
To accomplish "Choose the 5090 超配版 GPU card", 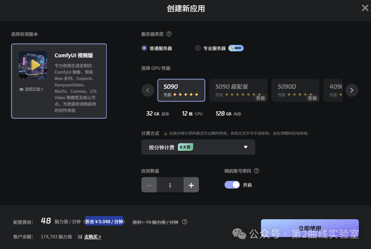I will pyautogui.click(x=238, y=90).
